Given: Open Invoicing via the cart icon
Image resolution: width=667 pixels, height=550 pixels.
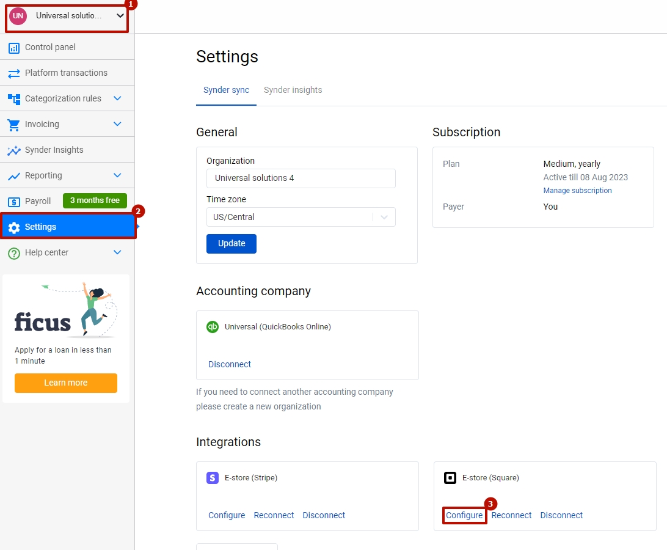Looking at the screenshot, I should pos(13,123).
